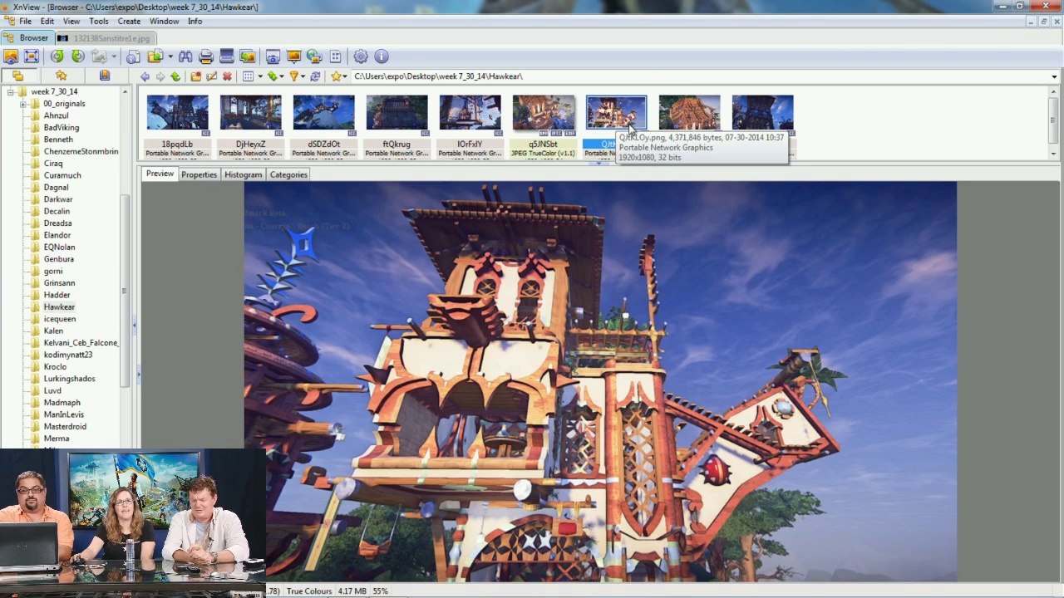Switch to Favorites panel star tab

pyautogui.click(x=61, y=76)
